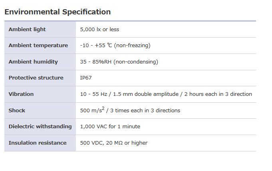Select the Protective structure label cell
The height and width of the screenshot is (171, 272).
pyautogui.click(x=36, y=78)
